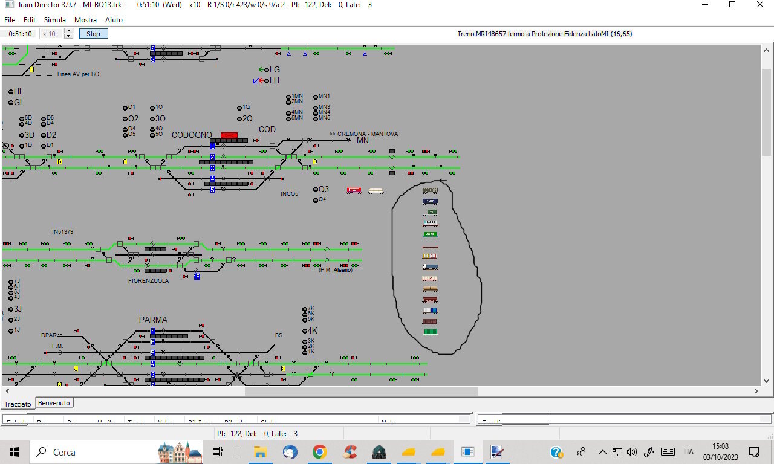Viewport: 774px width, 464px height.
Task: Switch to the Benvenuto tab
Action: coord(54,403)
